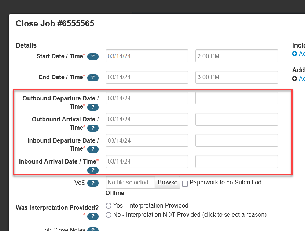Open help for Was Interpretation Provided

[x=93, y=216]
